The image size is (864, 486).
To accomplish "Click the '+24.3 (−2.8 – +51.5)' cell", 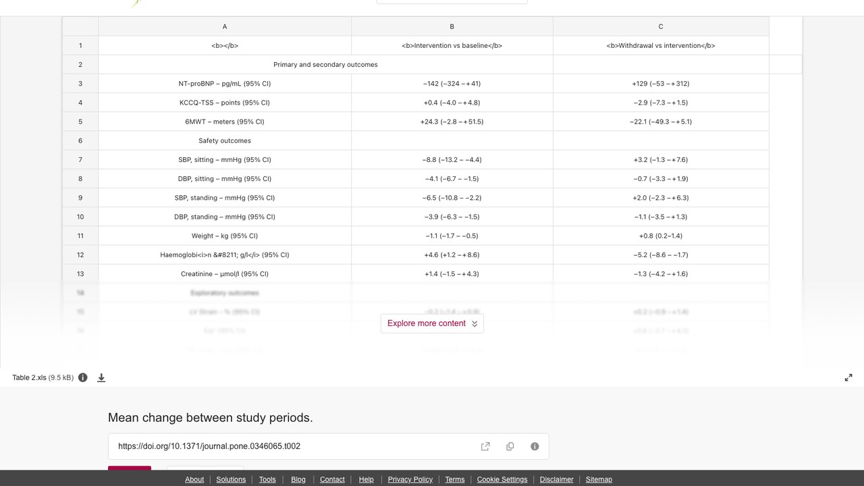I will click(452, 122).
